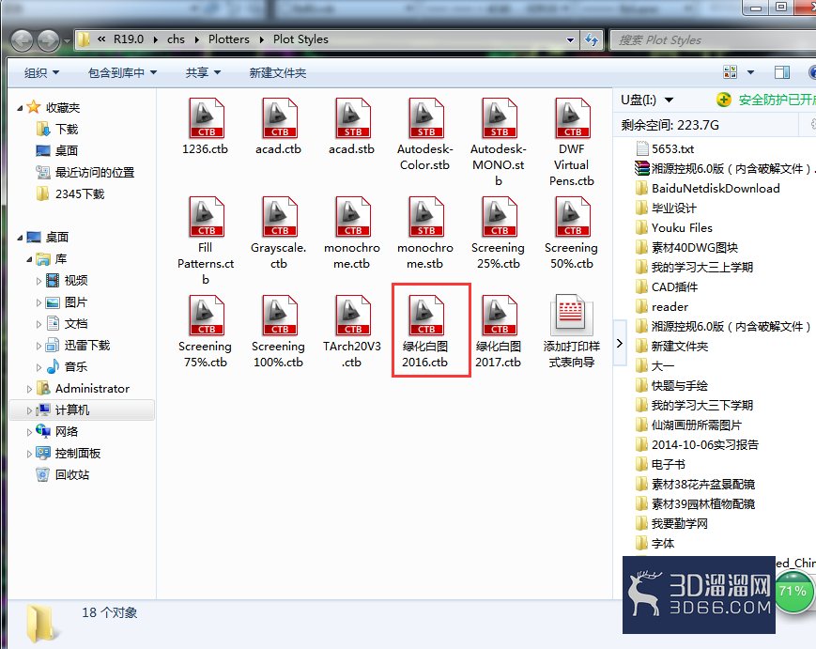Expand the 网络 tree node
This screenshot has width=816, height=649.
(x=29, y=432)
